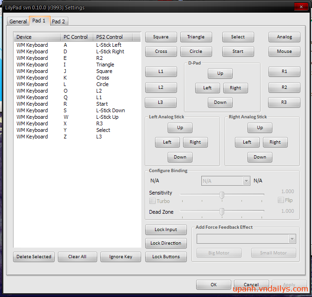This screenshot has height=297, width=312.
Task: Select the L-Stick Down binding row
Action: [x=77, y=110]
